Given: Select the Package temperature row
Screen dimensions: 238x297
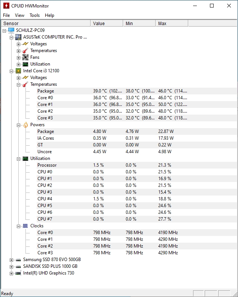Looking at the screenshot, I should [137, 91].
